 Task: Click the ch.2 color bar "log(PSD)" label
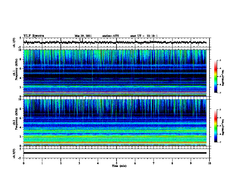coord(223,127)
